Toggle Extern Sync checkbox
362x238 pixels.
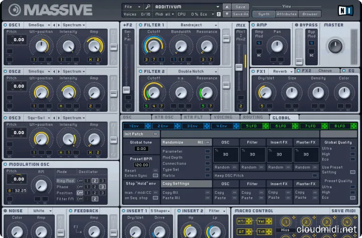155,176
